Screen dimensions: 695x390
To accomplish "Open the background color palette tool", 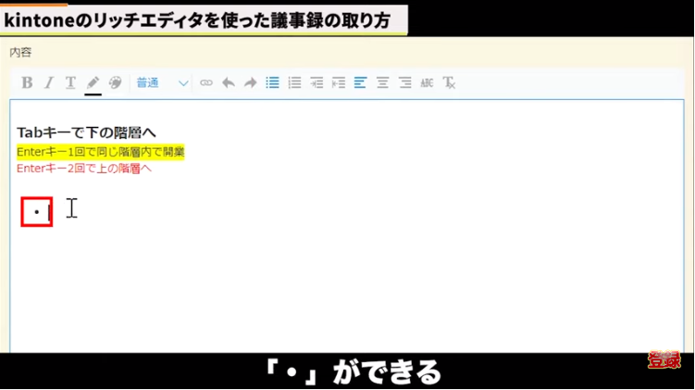I will point(116,83).
